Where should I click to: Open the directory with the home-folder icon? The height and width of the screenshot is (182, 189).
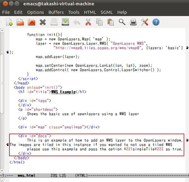[31, 22]
